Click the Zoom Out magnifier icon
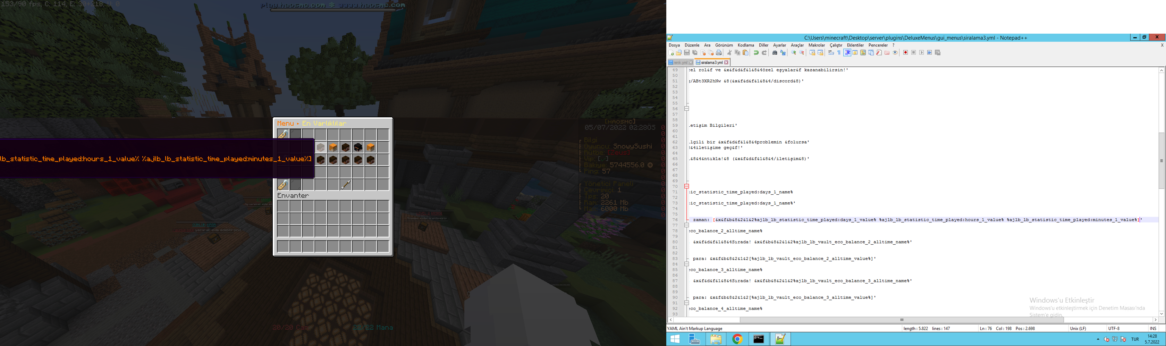 [x=802, y=52]
